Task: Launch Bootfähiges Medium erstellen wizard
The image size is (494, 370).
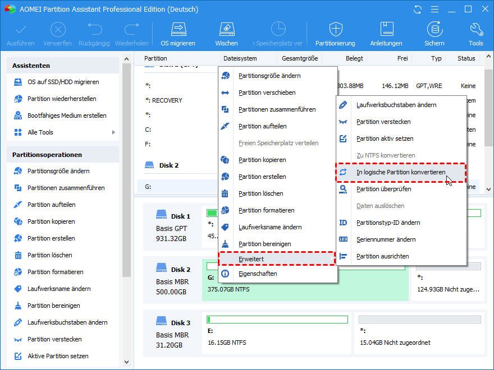Action: [67, 115]
